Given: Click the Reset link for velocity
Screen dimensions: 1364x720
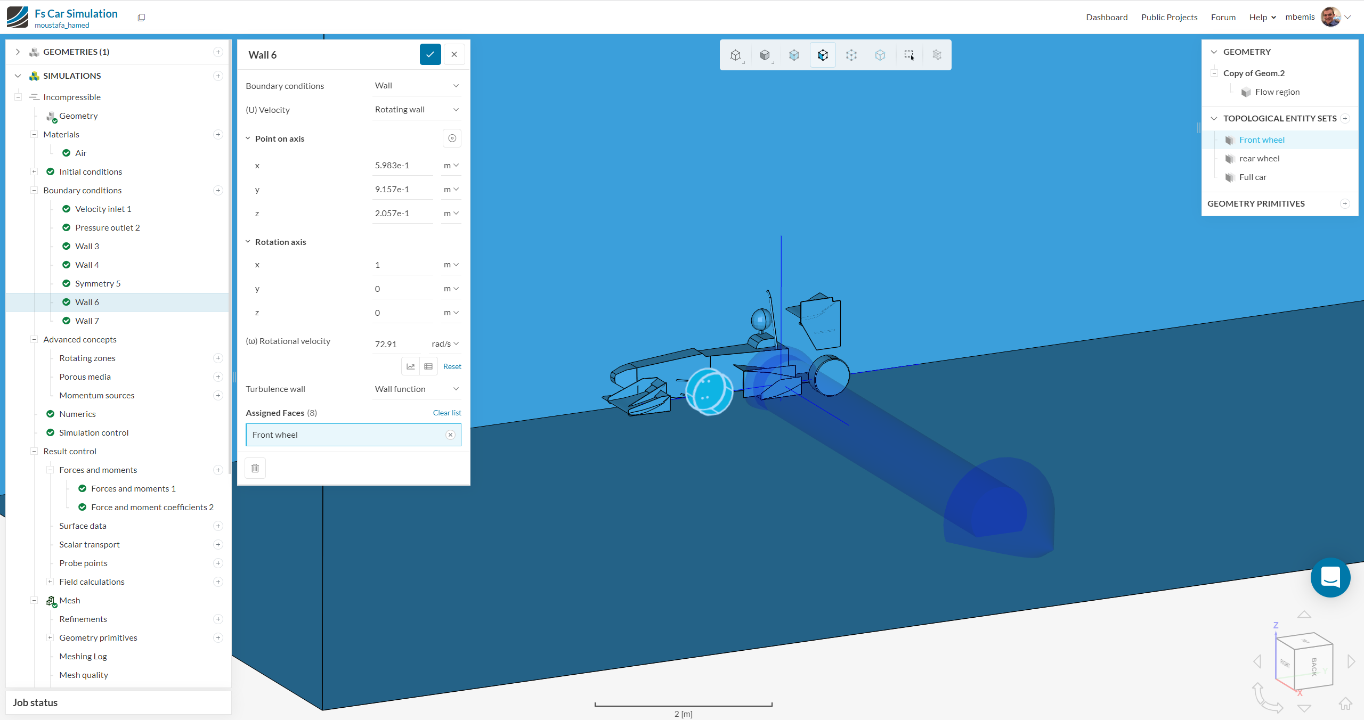Looking at the screenshot, I should pos(452,366).
